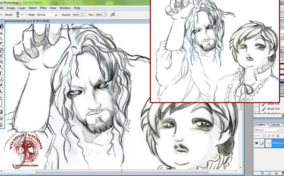Click the screen mode icon in toolbox

point(1,118)
